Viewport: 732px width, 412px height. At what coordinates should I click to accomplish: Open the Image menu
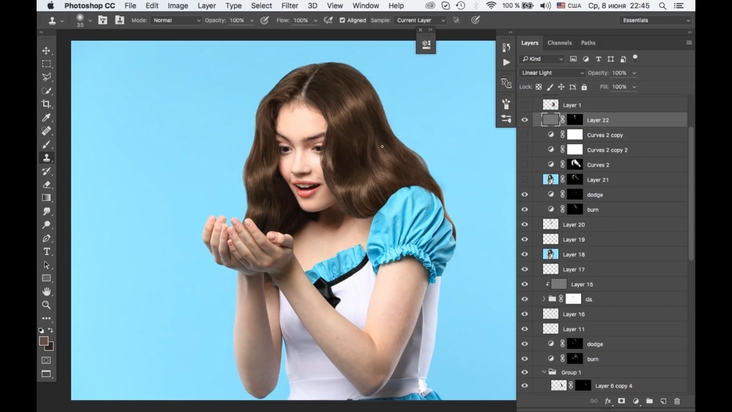point(178,6)
